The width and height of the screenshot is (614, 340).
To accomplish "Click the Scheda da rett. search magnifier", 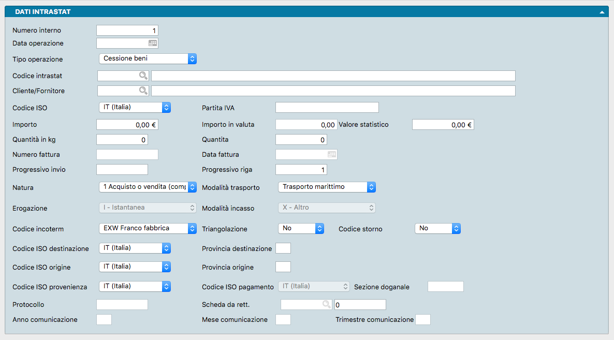I will [x=326, y=304].
